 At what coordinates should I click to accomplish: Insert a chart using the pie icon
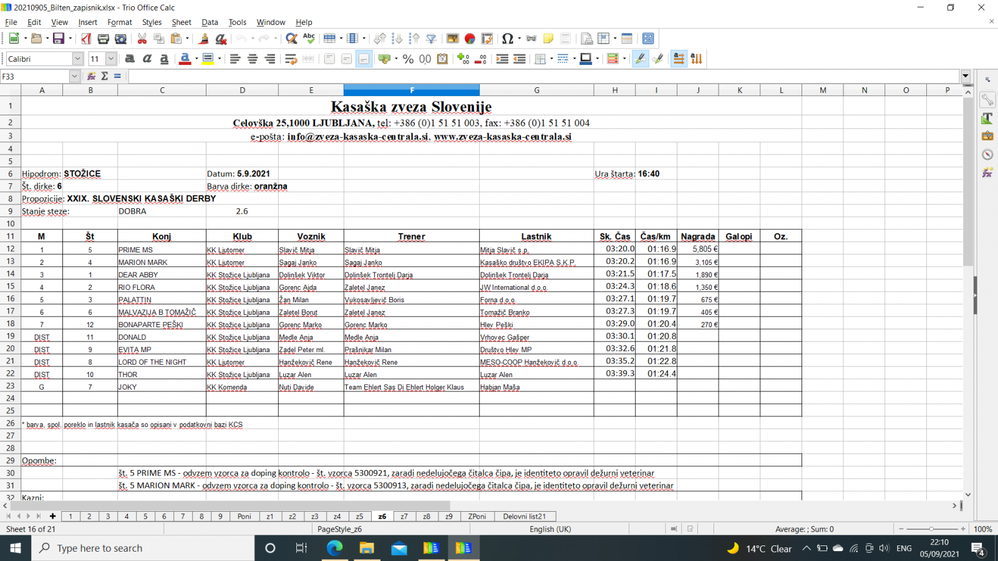coord(470,39)
